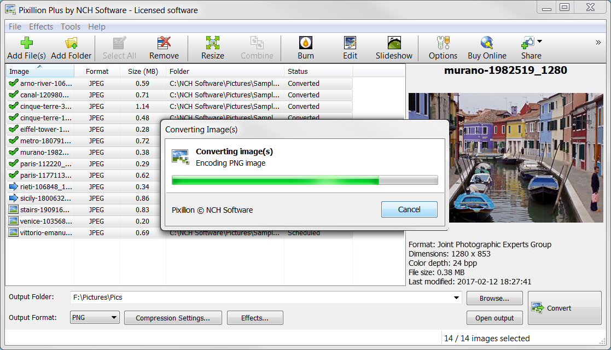Image resolution: width=611 pixels, height=350 pixels.
Task: Click the green conversion progress bar
Action: click(x=305, y=180)
